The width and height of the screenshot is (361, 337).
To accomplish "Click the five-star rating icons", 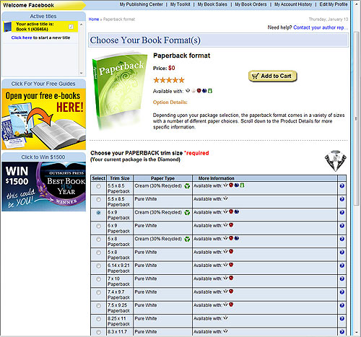I will (169, 80).
